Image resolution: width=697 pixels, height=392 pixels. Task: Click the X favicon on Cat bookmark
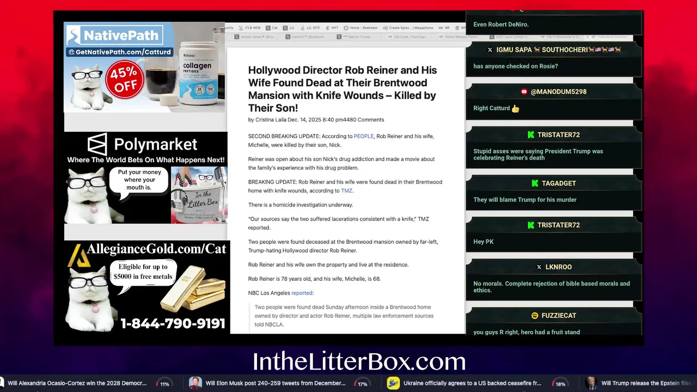tap(268, 28)
